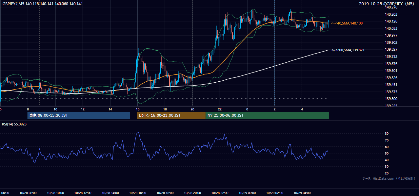The image size is (419, 196).
Task: Click price axis label 139.526
Action: click(391, 78)
